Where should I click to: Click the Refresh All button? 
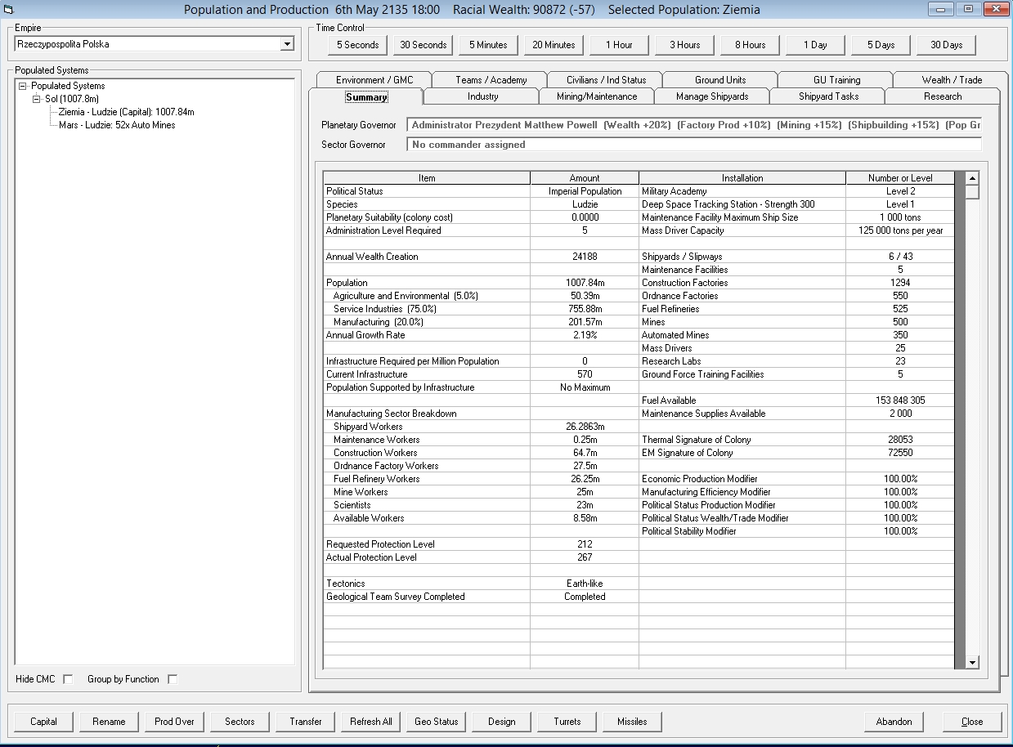coord(370,722)
